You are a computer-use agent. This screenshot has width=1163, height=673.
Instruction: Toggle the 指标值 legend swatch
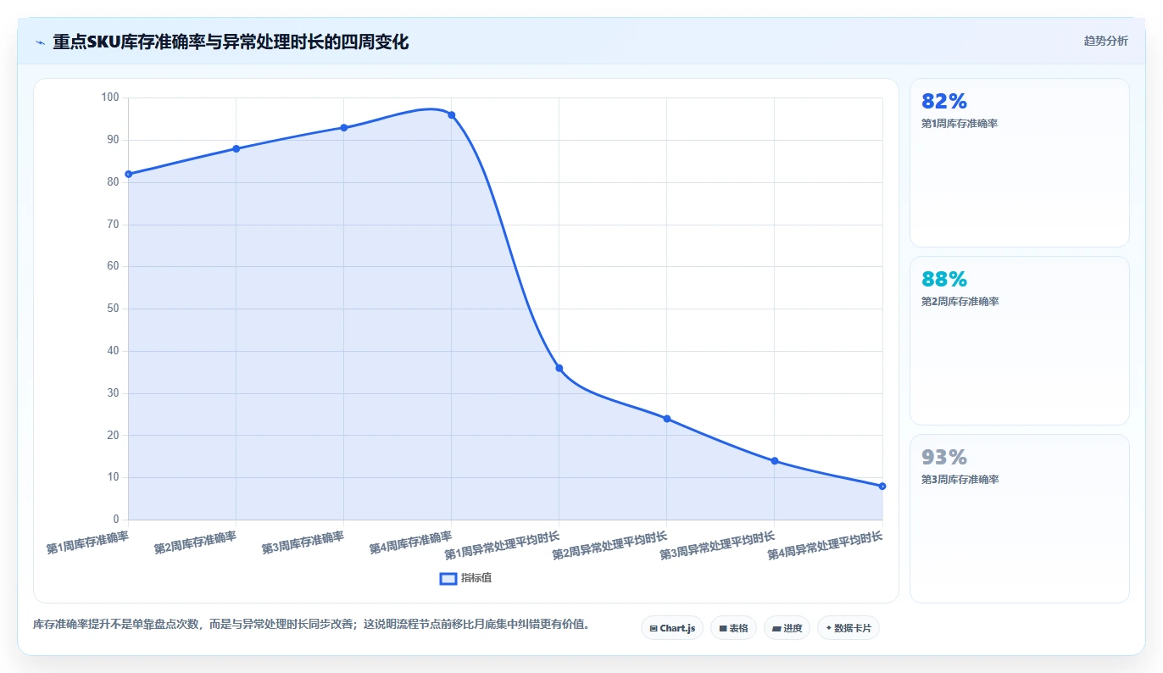448,579
